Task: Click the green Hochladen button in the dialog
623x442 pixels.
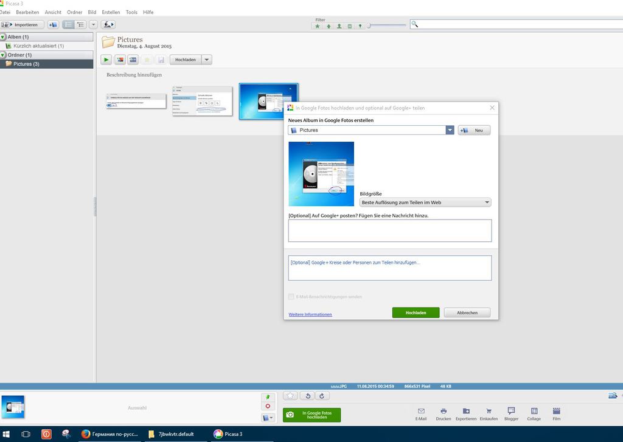Action: click(x=416, y=313)
